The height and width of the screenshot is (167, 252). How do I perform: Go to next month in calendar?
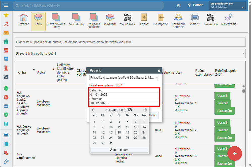[145, 110]
